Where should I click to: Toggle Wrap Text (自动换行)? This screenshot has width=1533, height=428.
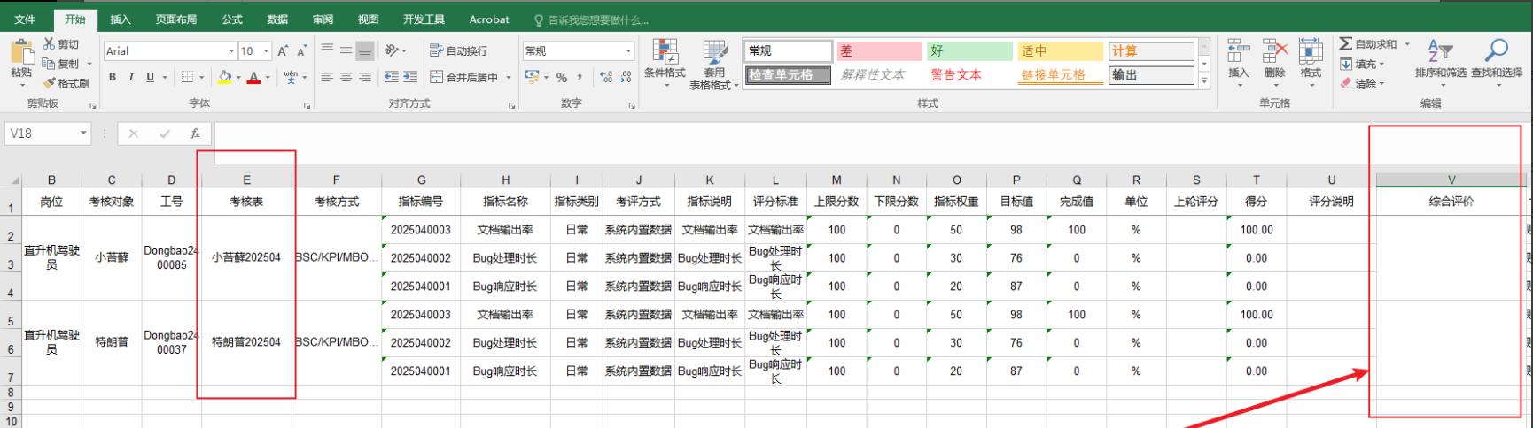[x=458, y=51]
